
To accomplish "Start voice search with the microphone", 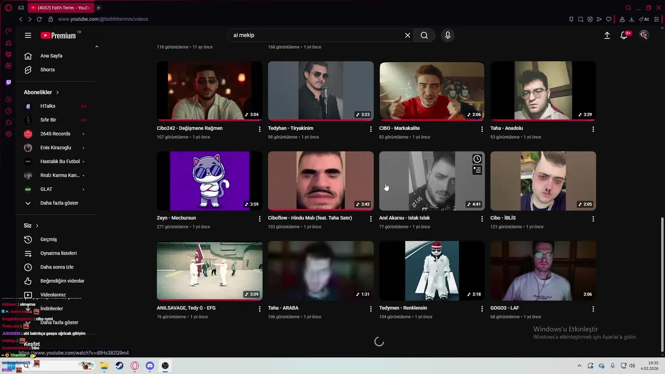I will tap(448, 35).
